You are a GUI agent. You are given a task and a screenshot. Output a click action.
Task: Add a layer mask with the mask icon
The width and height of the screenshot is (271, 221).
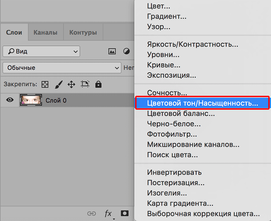[124, 213]
